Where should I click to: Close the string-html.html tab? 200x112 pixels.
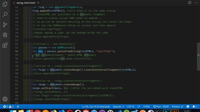38,3
